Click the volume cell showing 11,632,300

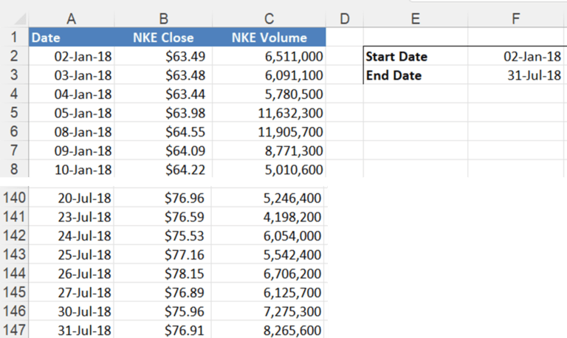tap(268, 113)
